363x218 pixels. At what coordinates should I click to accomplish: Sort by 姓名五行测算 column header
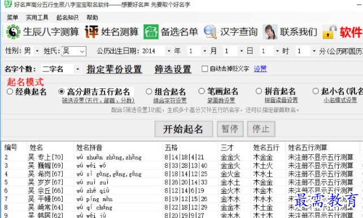tap(308, 148)
